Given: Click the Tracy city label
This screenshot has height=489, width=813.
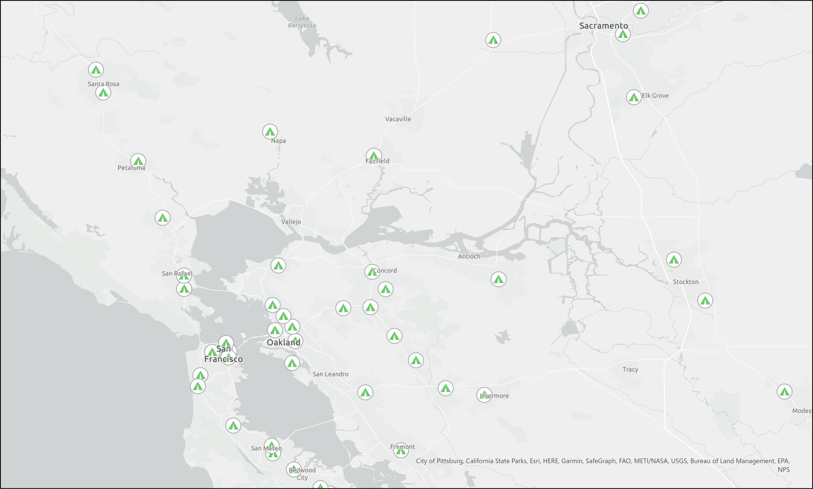Looking at the screenshot, I should [630, 369].
